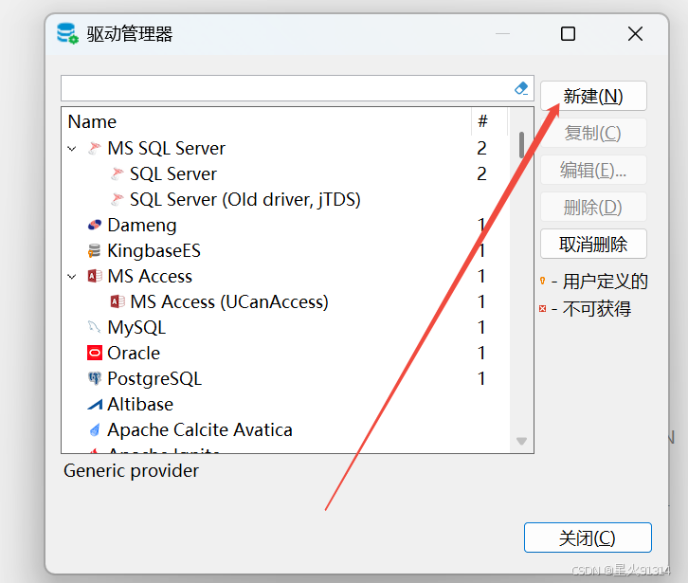
Task: Click the Name column header
Action: (x=267, y=121)
